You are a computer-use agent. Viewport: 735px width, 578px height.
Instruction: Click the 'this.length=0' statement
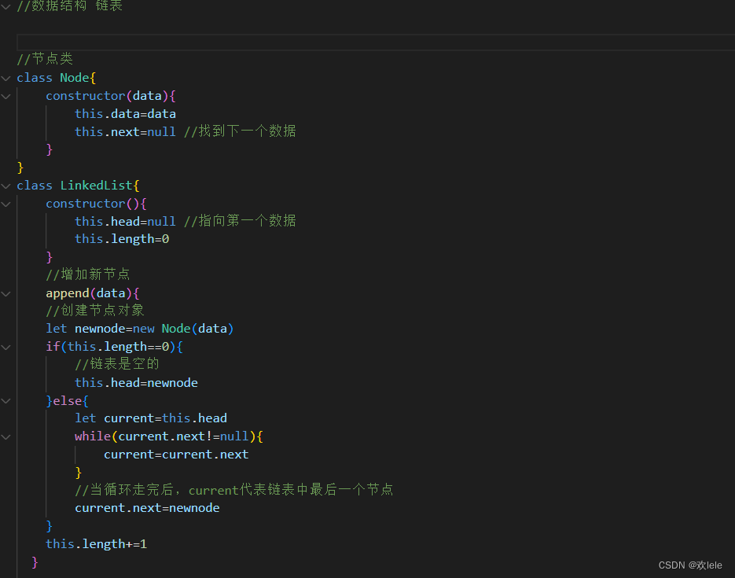(122, 239)
